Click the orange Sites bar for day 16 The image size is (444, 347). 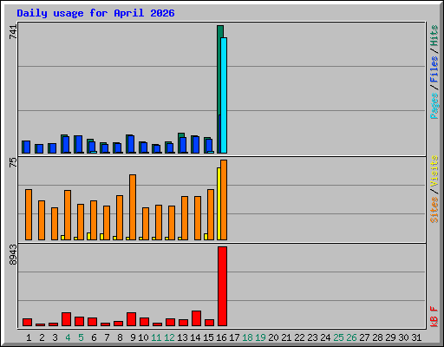pyautogui.click(x=224, y=200)
